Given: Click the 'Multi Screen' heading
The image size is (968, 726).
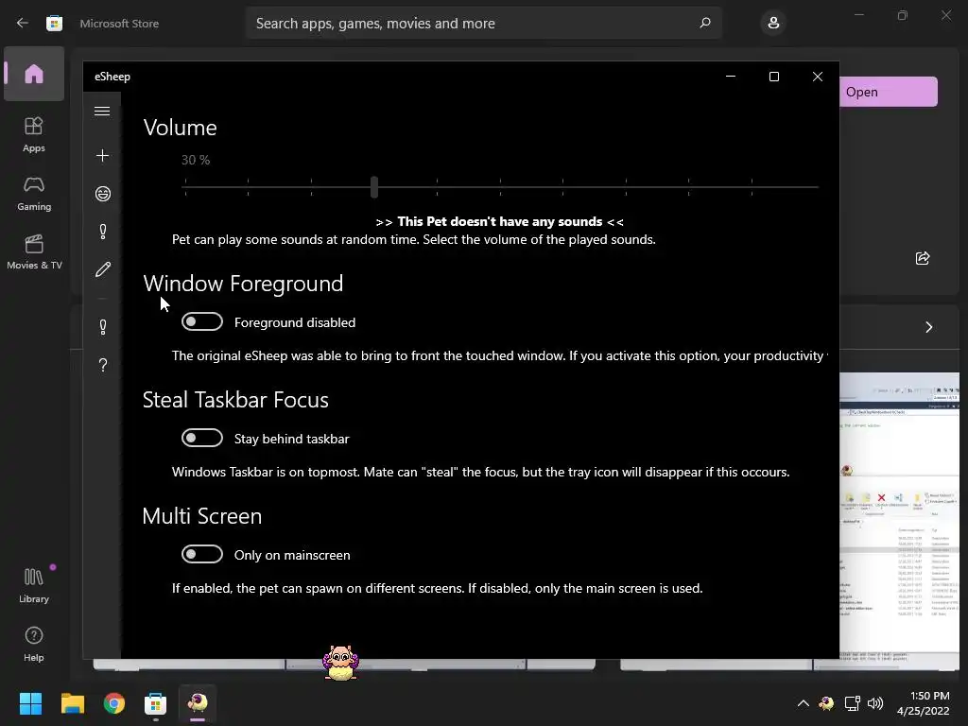Looking at the screenshot, I should 202,515.
